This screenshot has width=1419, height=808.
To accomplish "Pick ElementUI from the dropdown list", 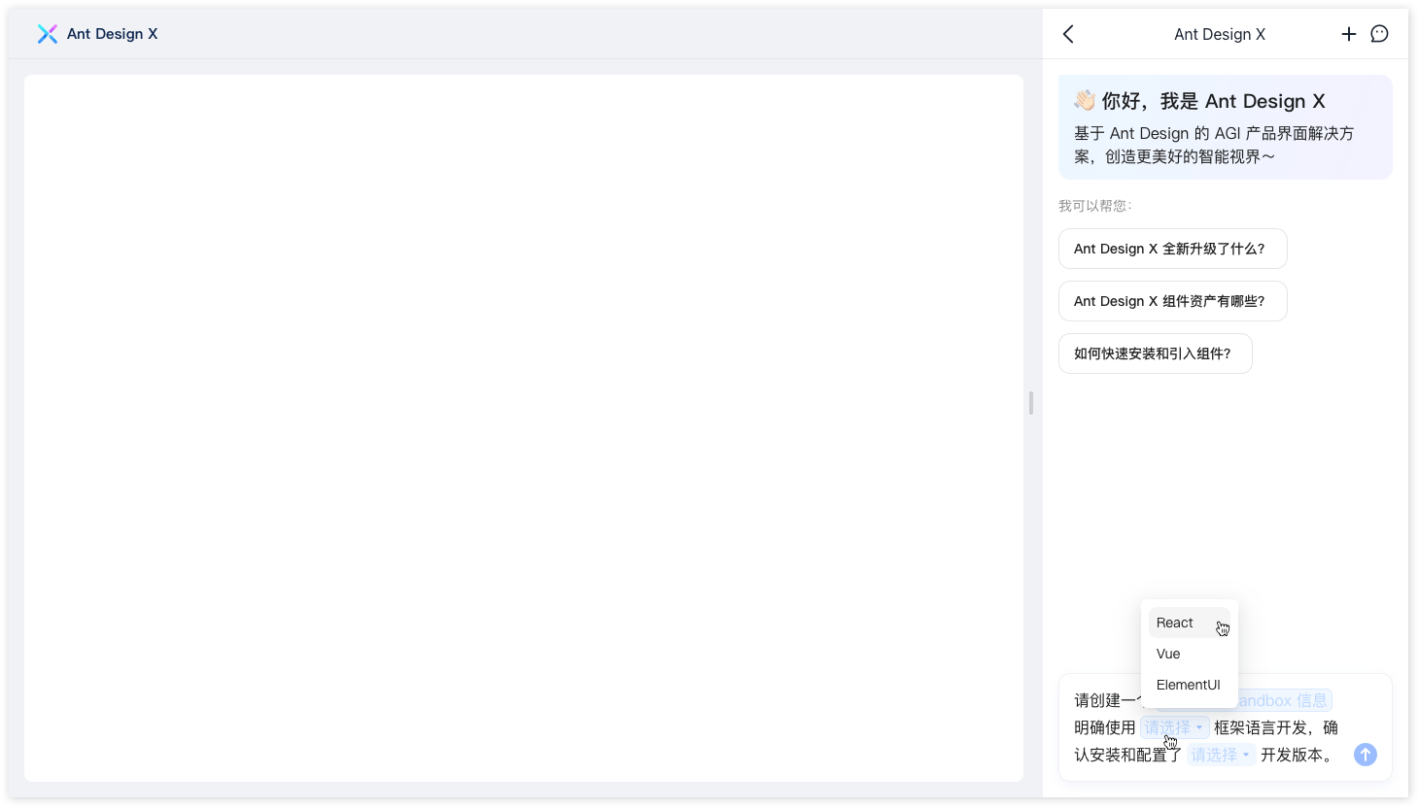I will (x=1189, y=685).
